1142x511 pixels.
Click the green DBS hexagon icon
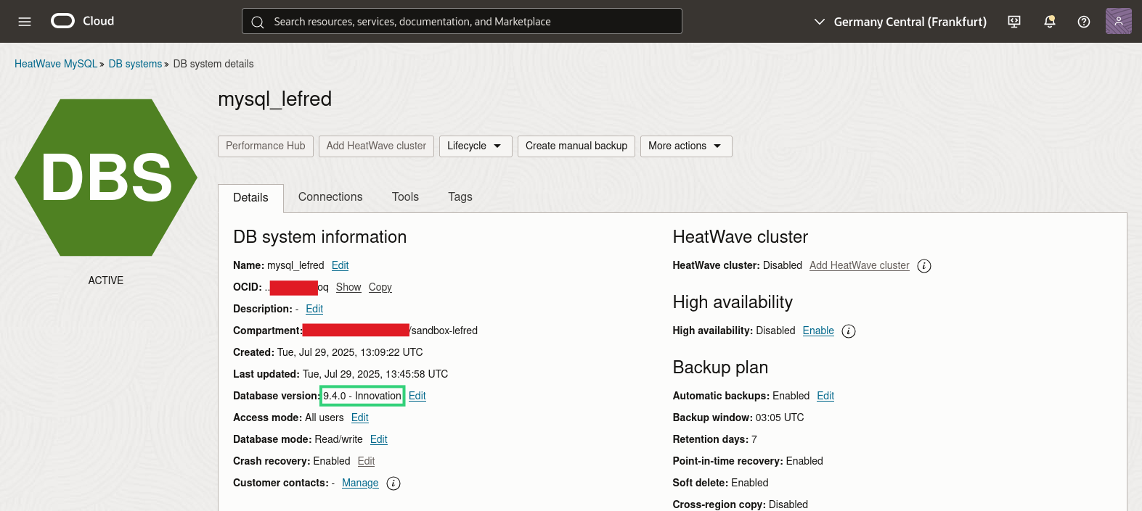coord(106,178)
